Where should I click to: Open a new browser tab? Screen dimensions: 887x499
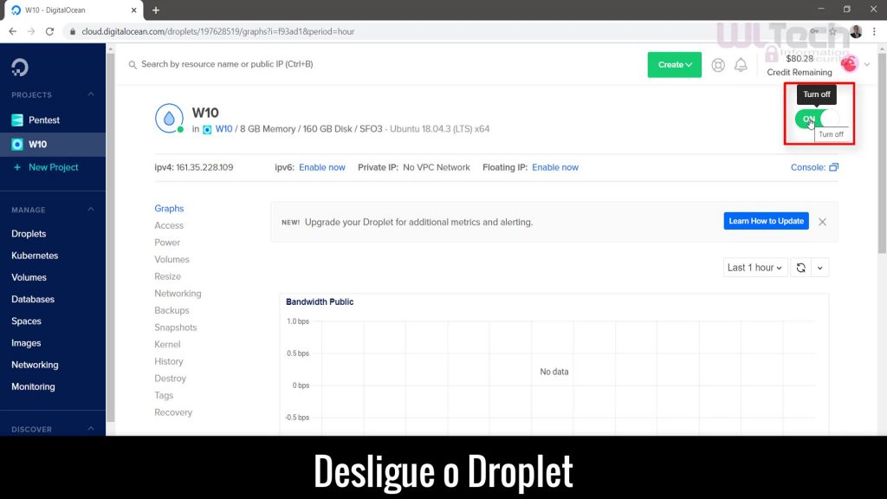coord(156,10)
